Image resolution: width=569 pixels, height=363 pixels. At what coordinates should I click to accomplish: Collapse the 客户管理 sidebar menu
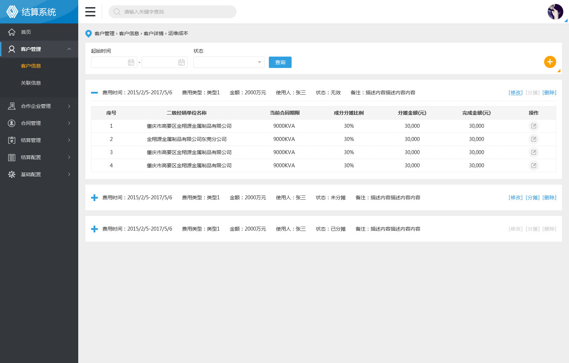pyautogui.click(x=69, y=49)
